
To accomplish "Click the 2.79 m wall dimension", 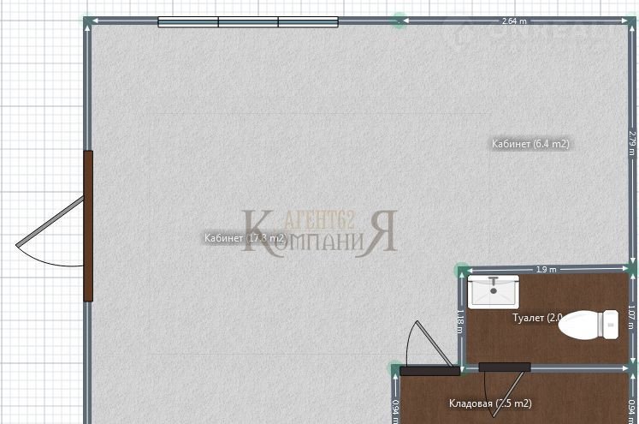I will (x=632, y=144).
